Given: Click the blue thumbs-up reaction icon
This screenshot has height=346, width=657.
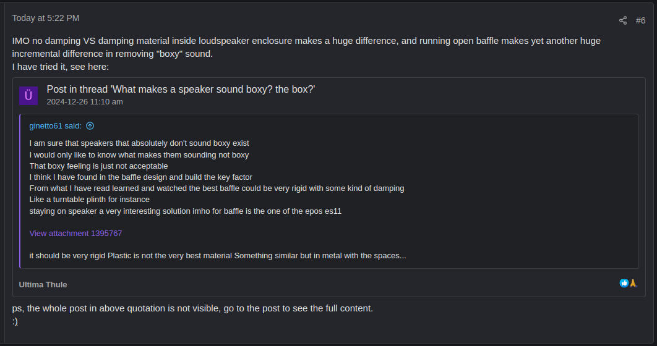Looking at the screenshot, I should point(624,283).
